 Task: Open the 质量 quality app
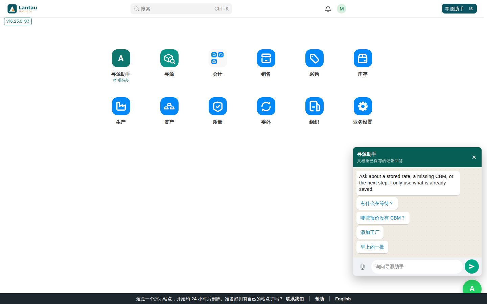[x=217, y=106]
